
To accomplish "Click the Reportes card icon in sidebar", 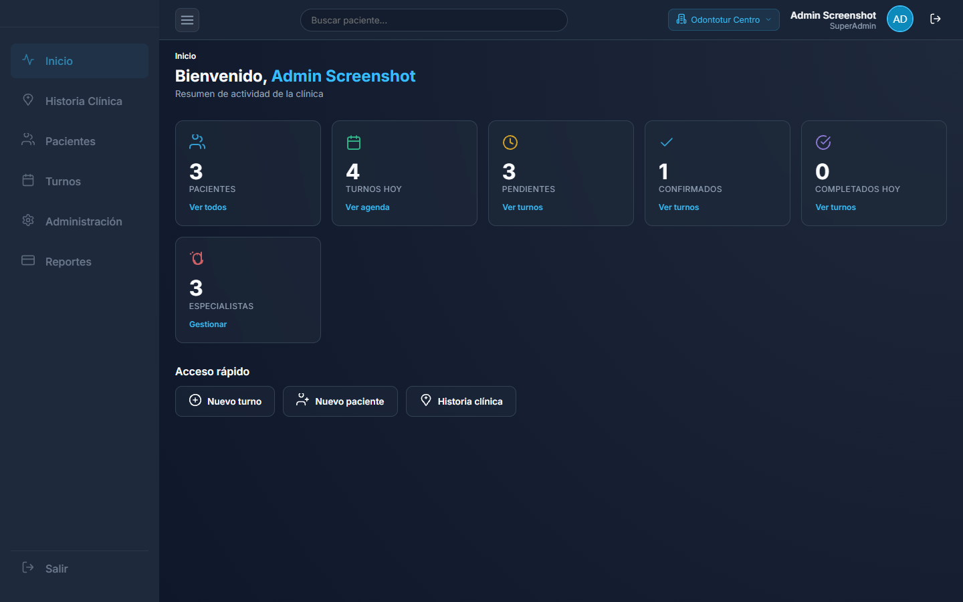I will point(28,260).
